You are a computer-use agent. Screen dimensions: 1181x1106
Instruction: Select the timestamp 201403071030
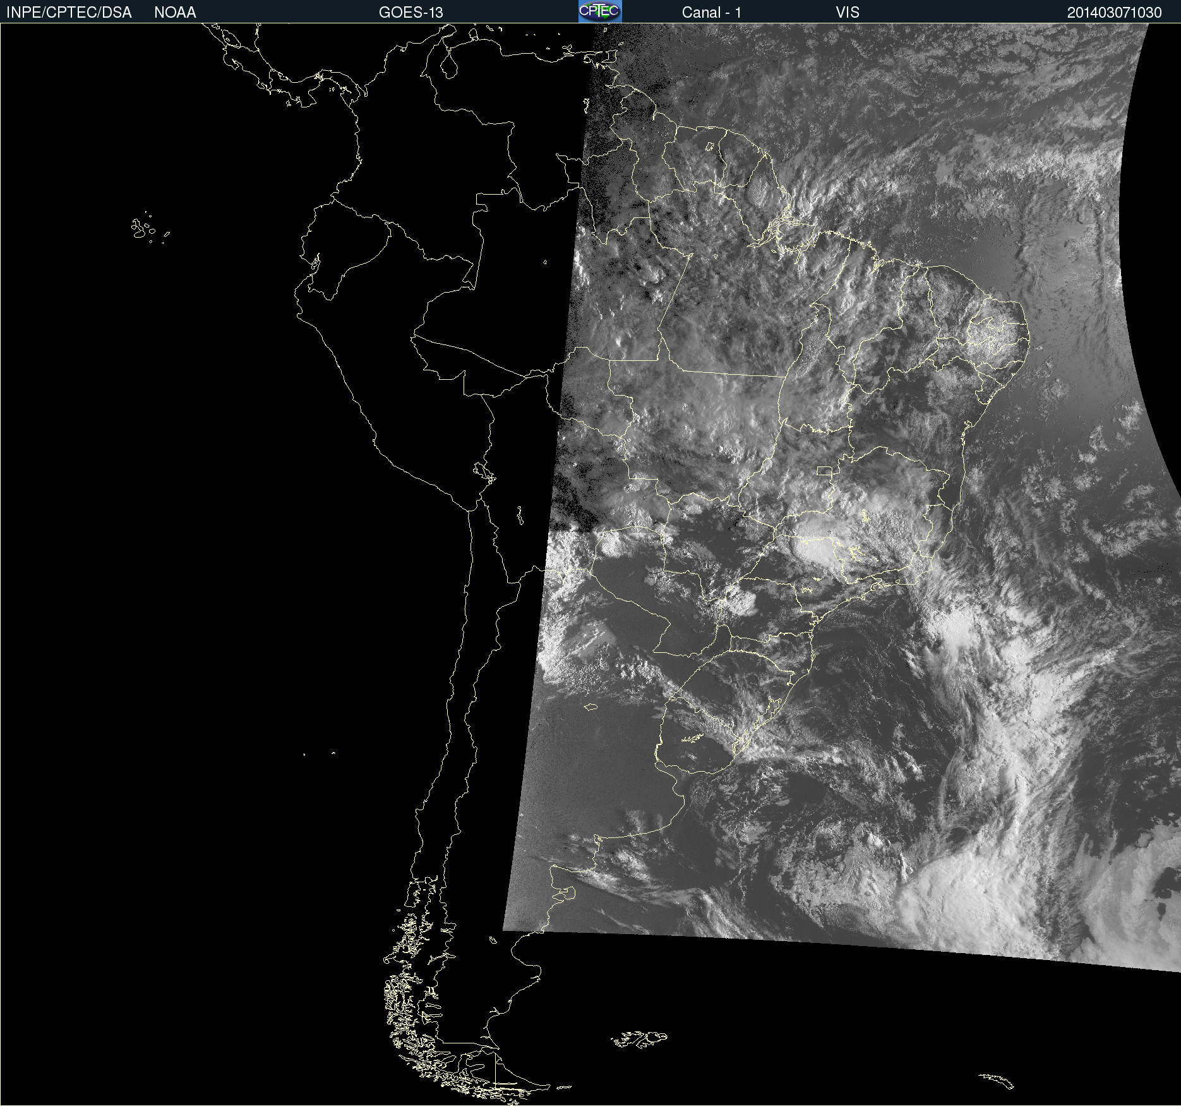(x=1115, y=13)
